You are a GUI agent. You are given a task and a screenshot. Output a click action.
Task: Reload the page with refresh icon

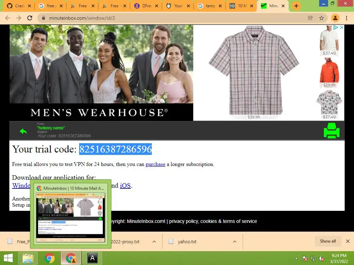pos(30,18)
